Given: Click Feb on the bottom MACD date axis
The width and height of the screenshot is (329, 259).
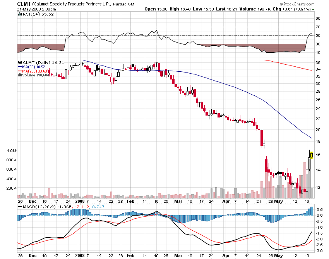Looking at the screenshot, I should pos(130,256).
